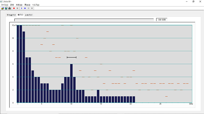Stop playback using square after pause icon
The width and height of the screenshot is (204, 114).
(x=32, y=8)
